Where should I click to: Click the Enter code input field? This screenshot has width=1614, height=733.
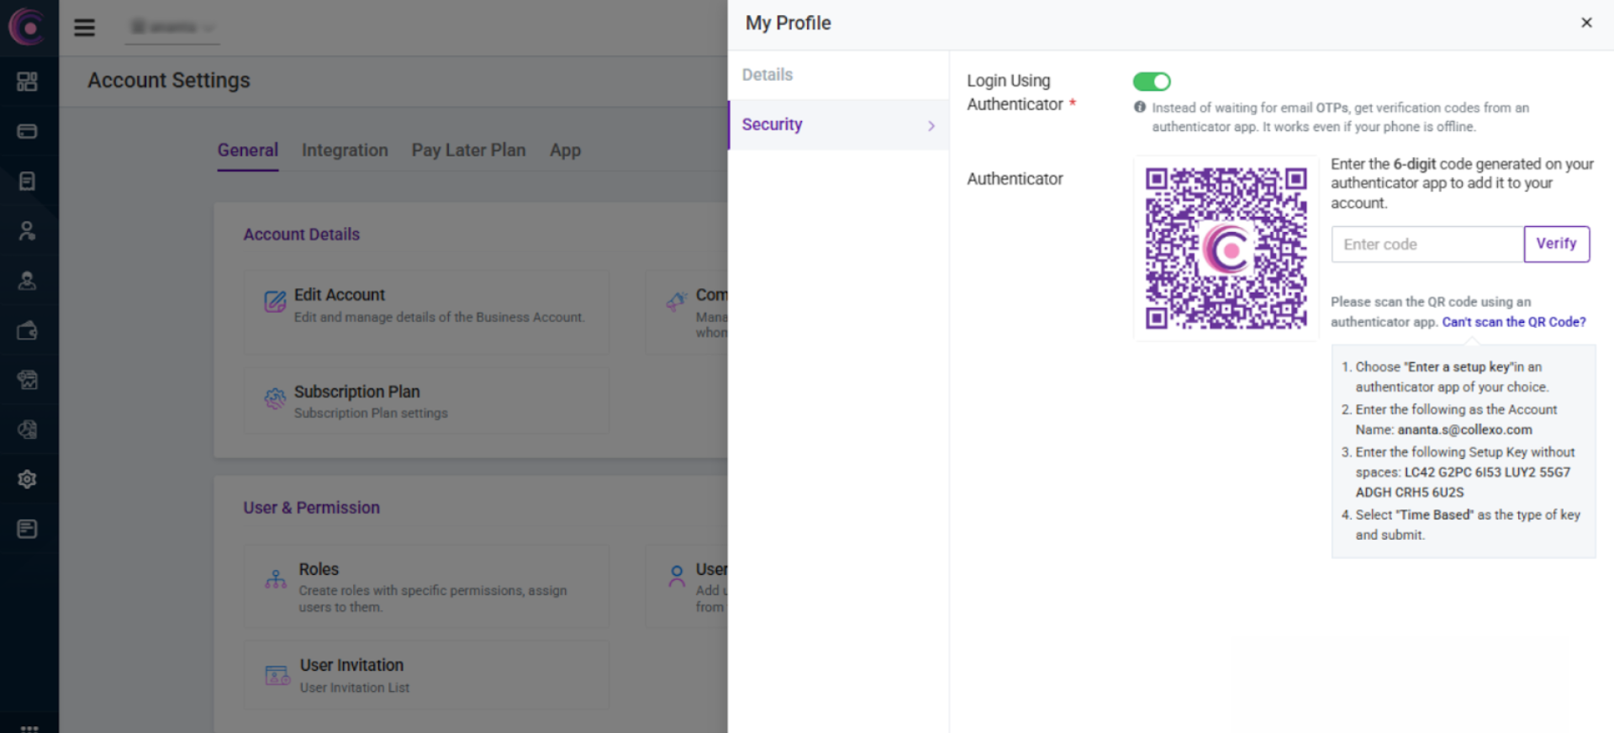[1427, 245]
